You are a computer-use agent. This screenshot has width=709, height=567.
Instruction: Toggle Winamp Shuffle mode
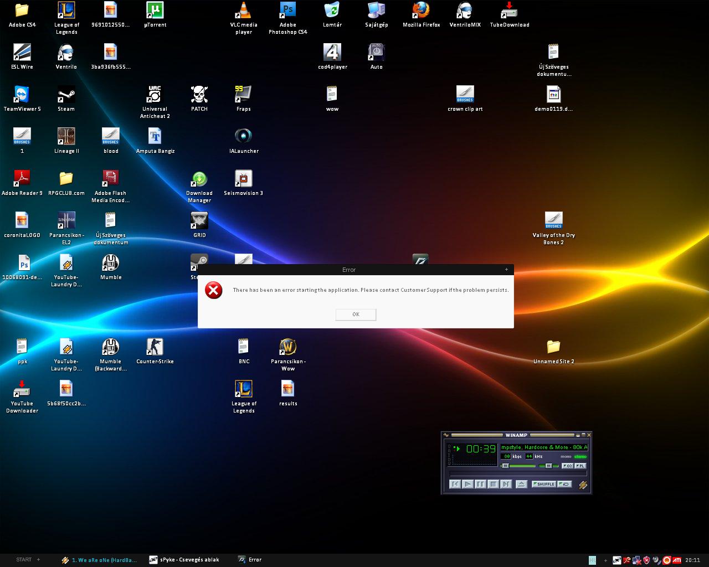click(543, 484)
